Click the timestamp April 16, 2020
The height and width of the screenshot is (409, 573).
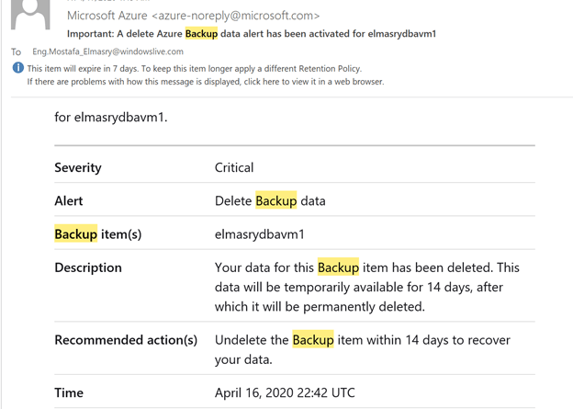(285, 392)
